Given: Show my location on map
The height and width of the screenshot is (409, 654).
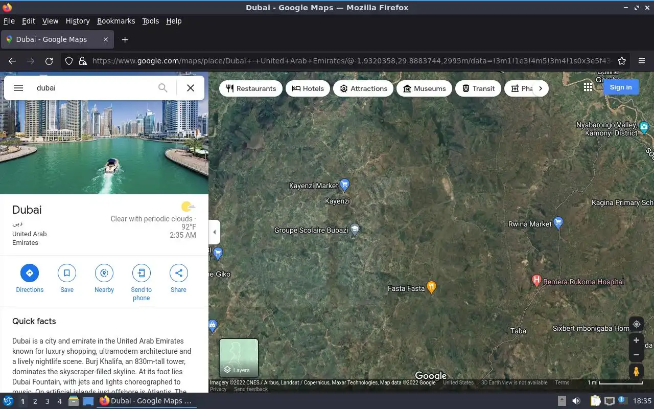Looking at the screenshot, I should point(636,324).
